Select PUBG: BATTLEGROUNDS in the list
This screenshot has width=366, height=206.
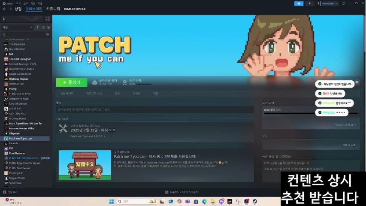(x=23, y=158)
